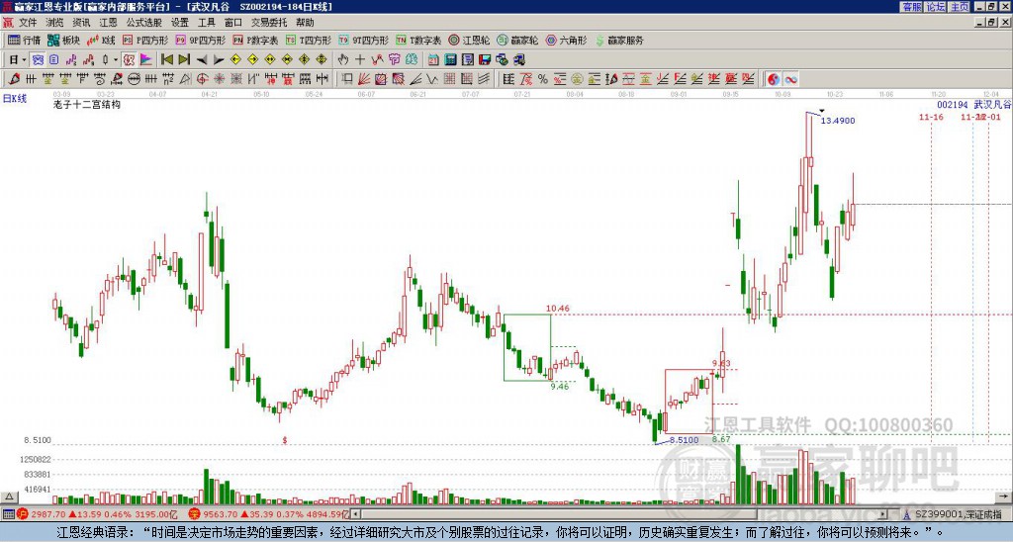Expand the candlestick chart type dropdown arrow

(x=116, y=59)
